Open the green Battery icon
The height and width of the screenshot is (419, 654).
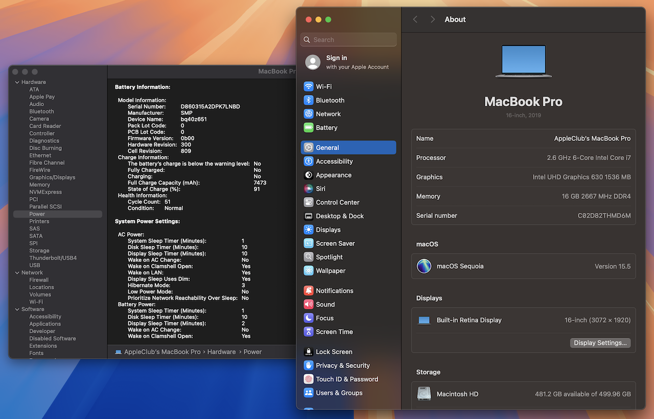point(308,128)
